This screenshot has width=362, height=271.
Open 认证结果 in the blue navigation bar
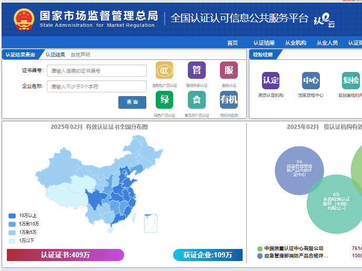[x=264, y=43]
